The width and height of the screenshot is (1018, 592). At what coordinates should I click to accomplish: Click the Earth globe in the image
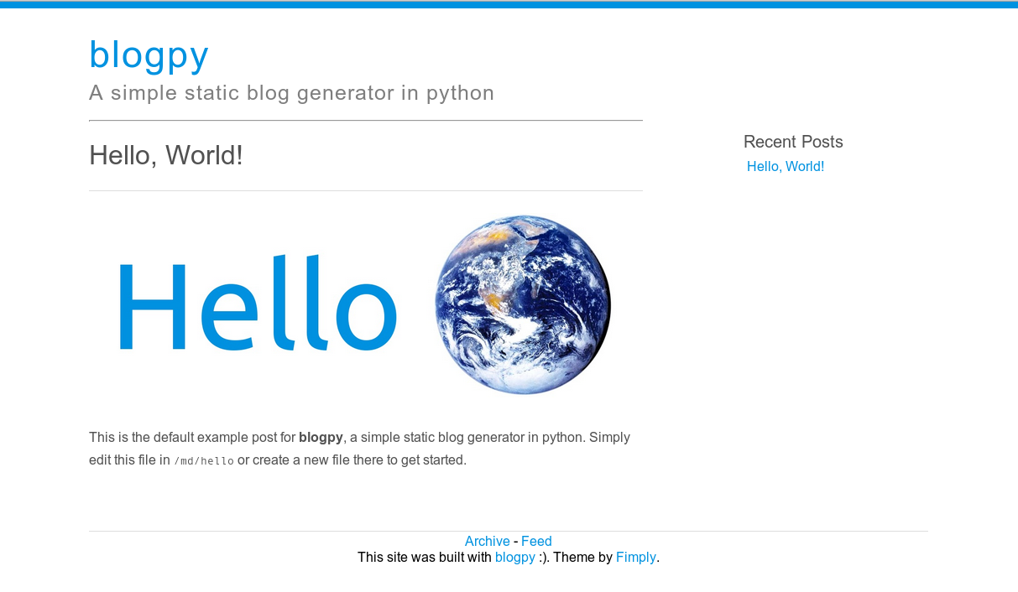521,305
